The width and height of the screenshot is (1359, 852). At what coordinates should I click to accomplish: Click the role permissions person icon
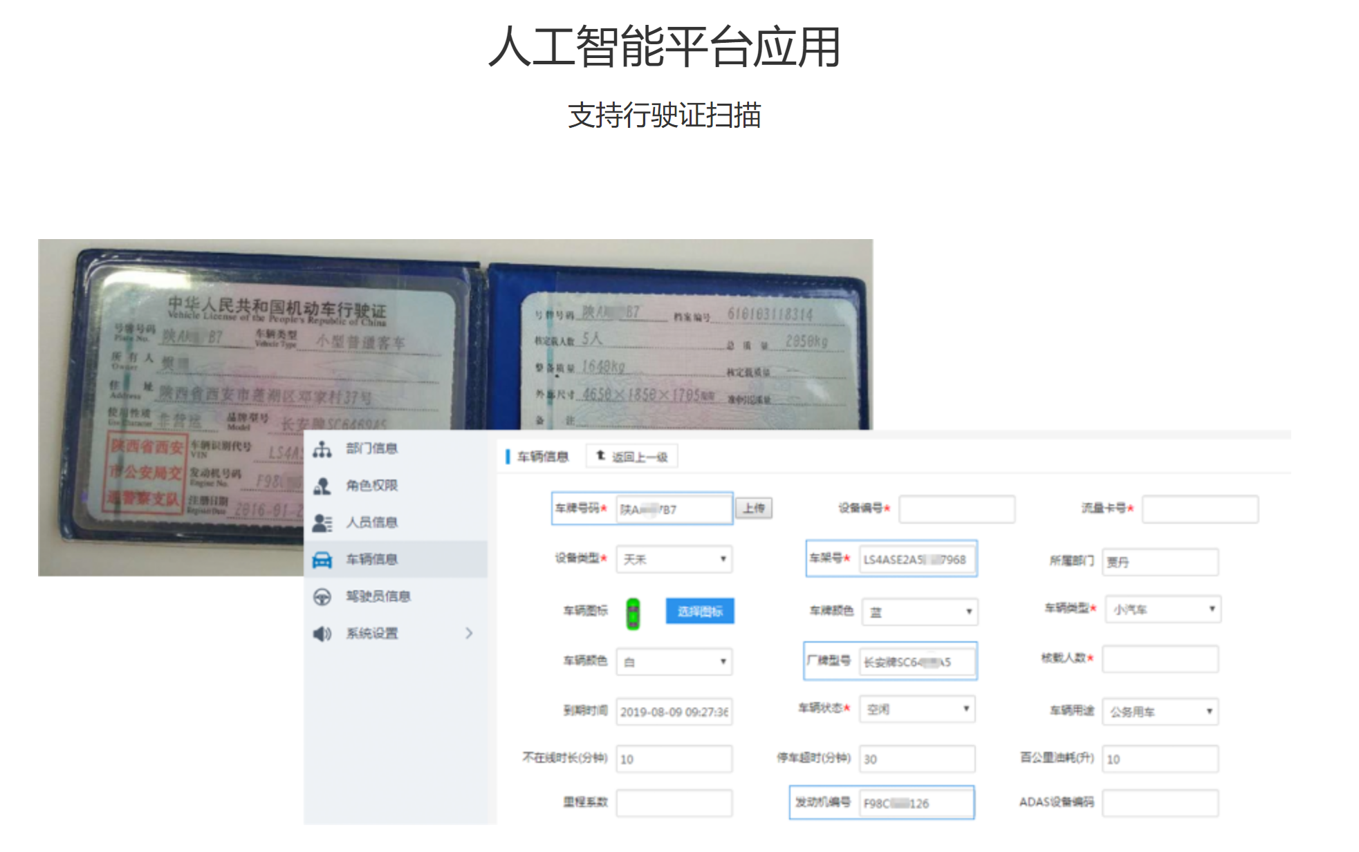(322, 486)
